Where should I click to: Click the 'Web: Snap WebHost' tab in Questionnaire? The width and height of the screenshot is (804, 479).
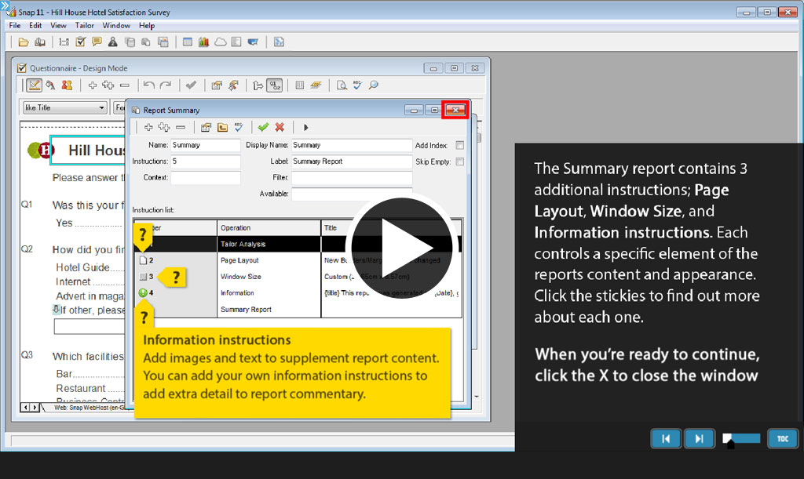tap(88, 408)
